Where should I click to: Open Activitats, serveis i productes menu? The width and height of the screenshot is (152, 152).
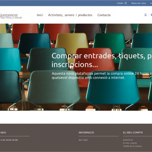(70, 15)
